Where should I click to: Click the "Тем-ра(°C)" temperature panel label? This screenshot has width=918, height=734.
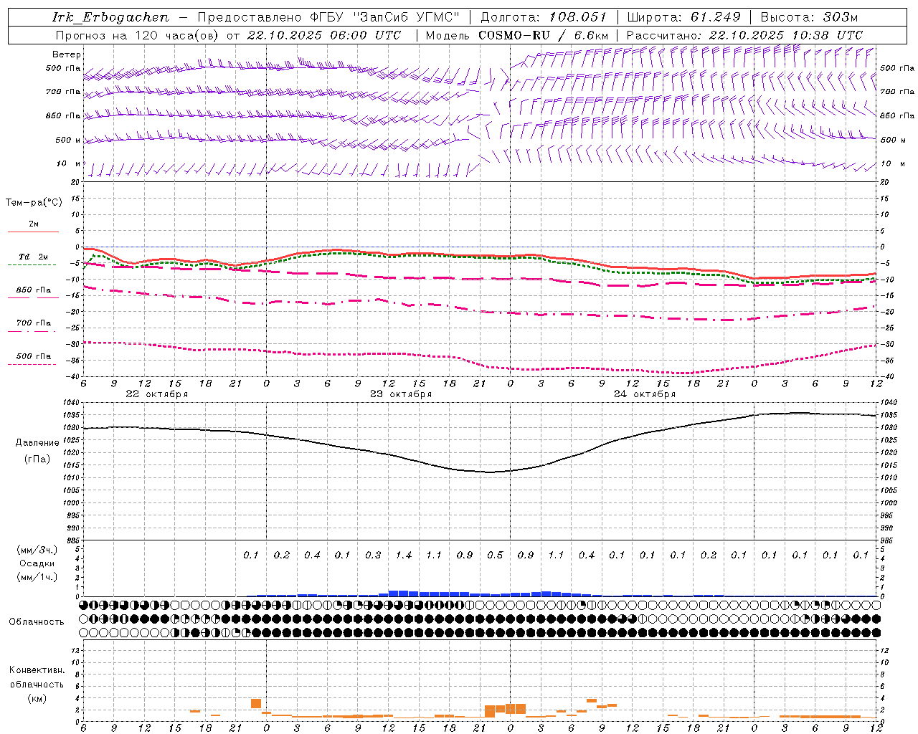tap(34, 203)
